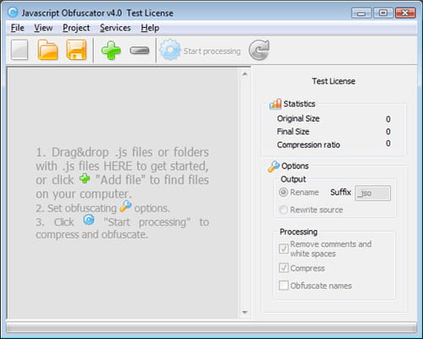Click the file list scrollbar up arrow
The width and height of the screenshot is (423, 339).
[244, 74]
